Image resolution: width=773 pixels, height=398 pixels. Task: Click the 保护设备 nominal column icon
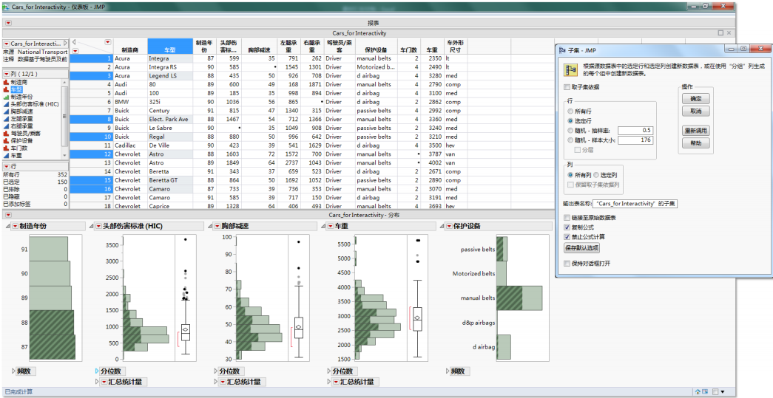pos(7,141)
